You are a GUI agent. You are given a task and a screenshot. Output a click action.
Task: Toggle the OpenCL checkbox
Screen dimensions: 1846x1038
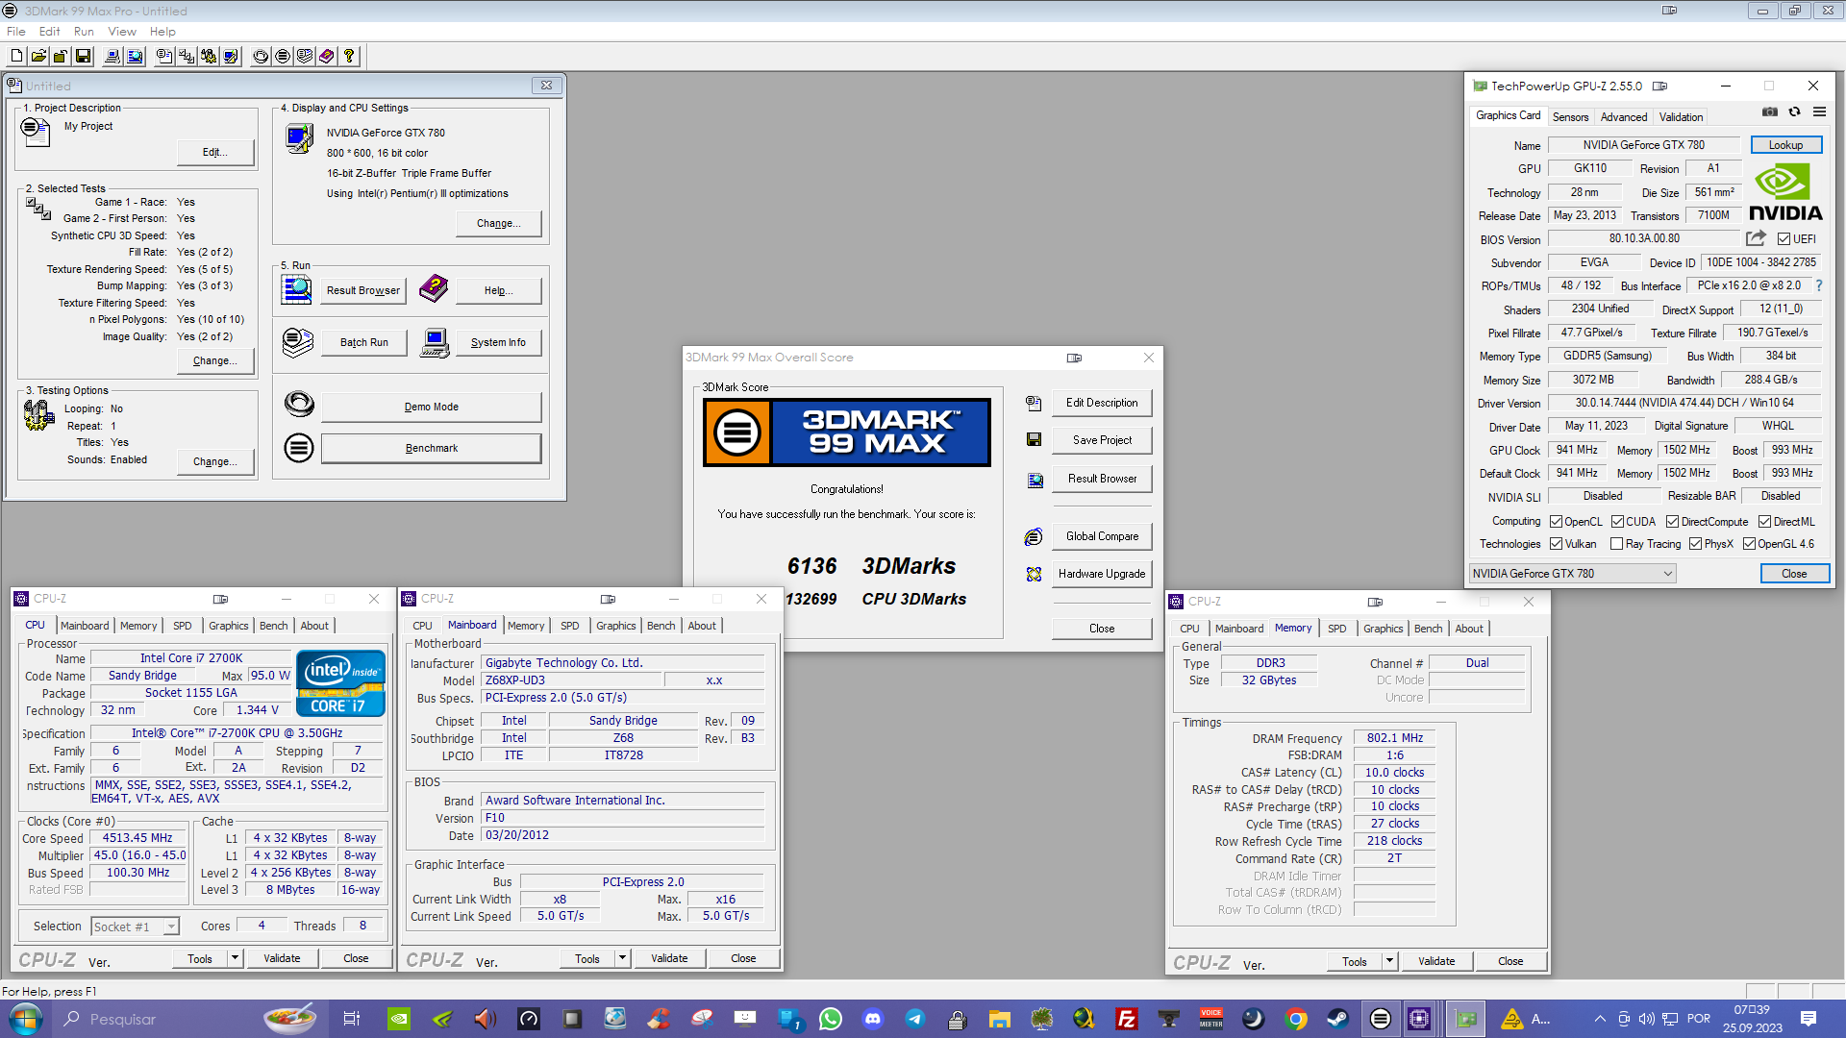tap(1556, 522)
